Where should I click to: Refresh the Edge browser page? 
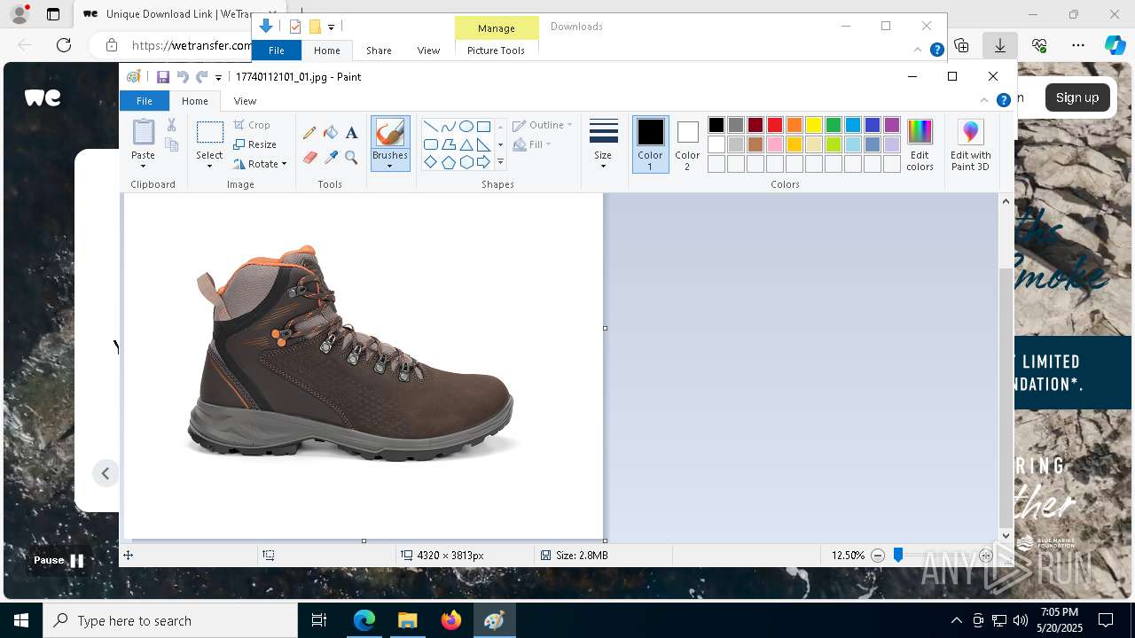point(64,45)
